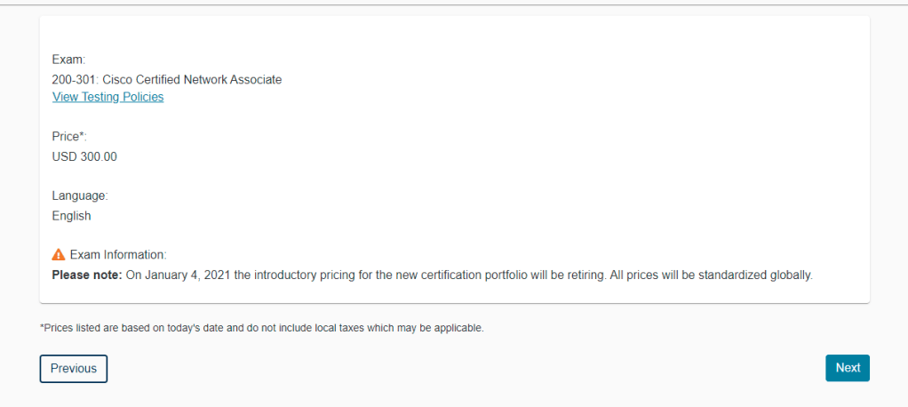
Task: Click the "Language:" field label
Action: pos(80,196)
